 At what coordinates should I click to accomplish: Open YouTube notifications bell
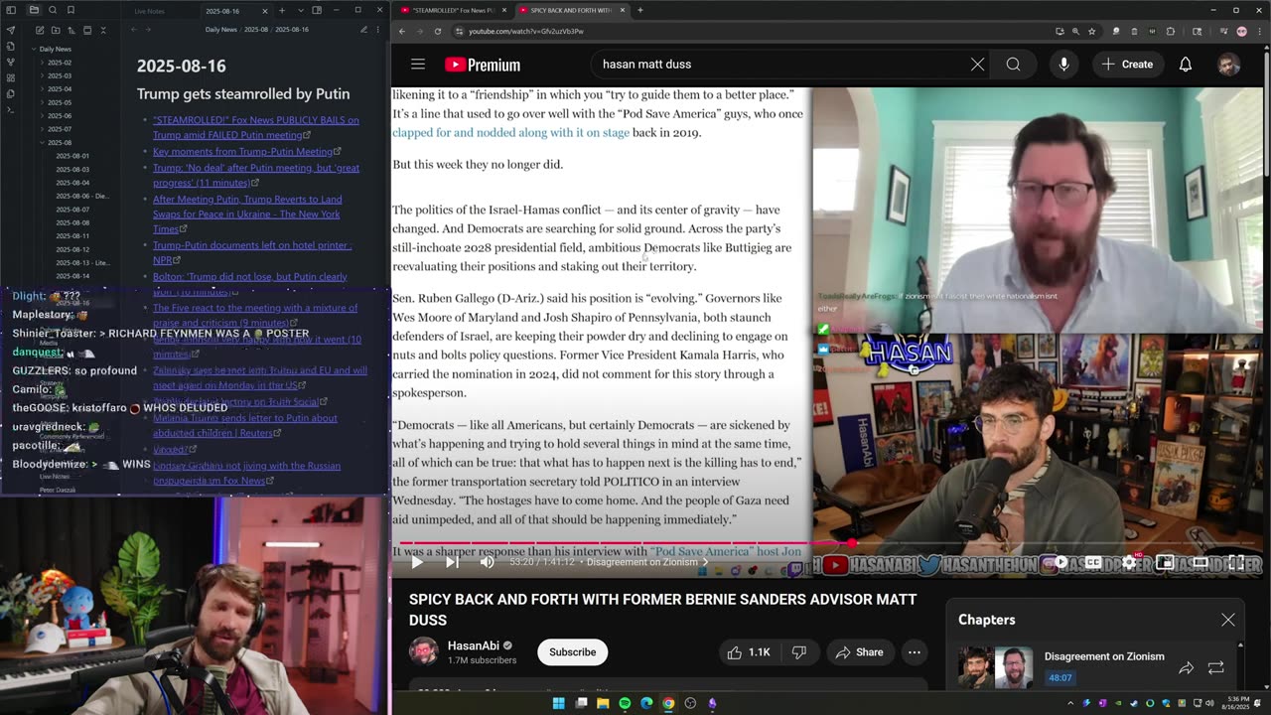(x=1185, y=65)
